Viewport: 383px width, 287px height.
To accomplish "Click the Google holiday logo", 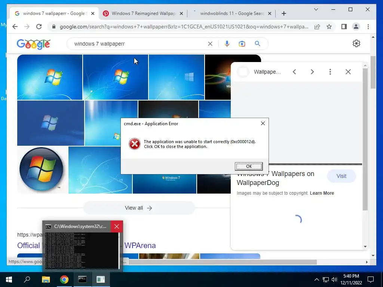I will [33, 44].
